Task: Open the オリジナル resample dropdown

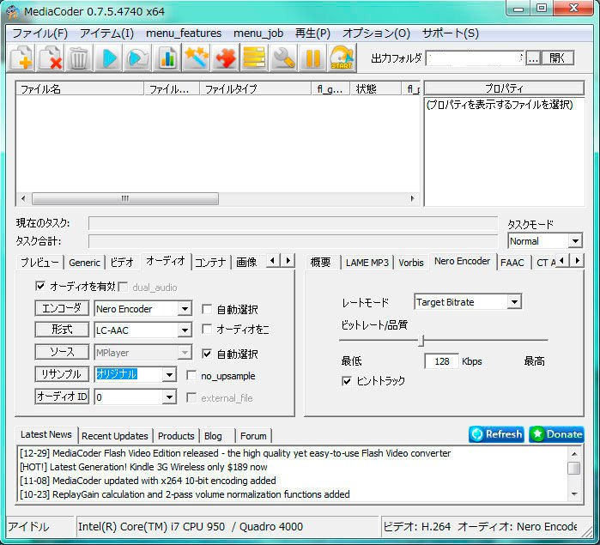Action: pos(169,374)
